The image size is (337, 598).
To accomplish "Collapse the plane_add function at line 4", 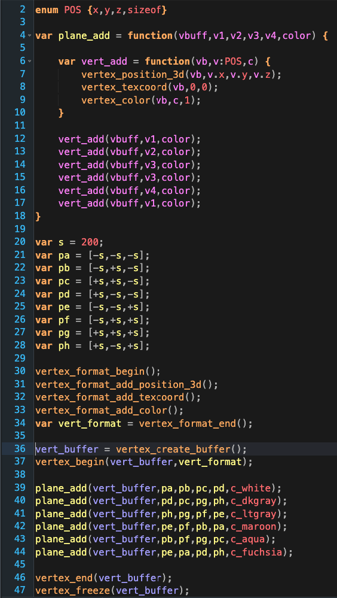I will pyautogui.click(x=30, y=35).
